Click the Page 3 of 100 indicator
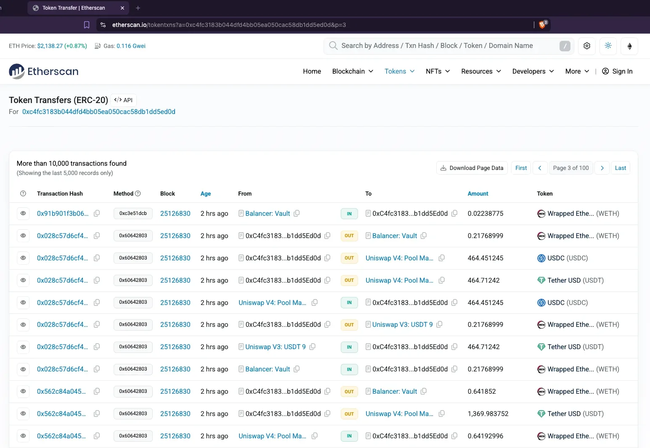The image size is (650, 448). [x=571, y=168]
